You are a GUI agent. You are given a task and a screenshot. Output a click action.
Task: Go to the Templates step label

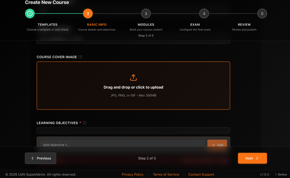(x=48, y=25)
